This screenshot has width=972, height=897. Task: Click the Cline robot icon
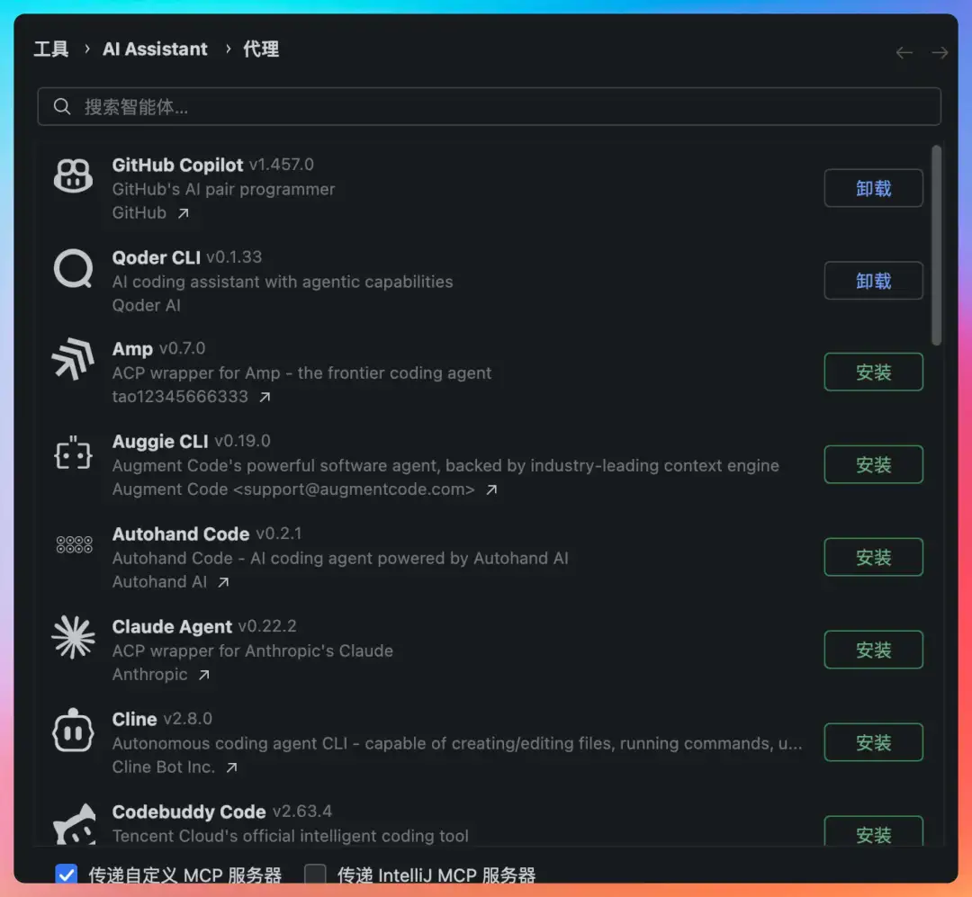point(73,731)
